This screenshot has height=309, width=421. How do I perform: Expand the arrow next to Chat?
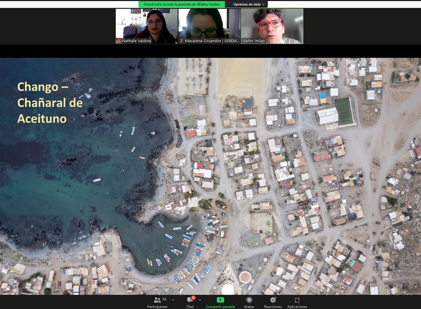(x=200, y=300)
